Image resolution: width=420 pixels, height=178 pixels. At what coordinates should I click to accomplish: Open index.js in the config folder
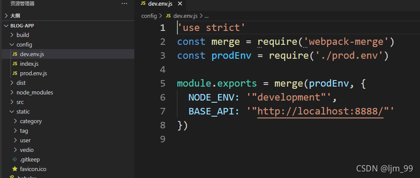[68, 64]
